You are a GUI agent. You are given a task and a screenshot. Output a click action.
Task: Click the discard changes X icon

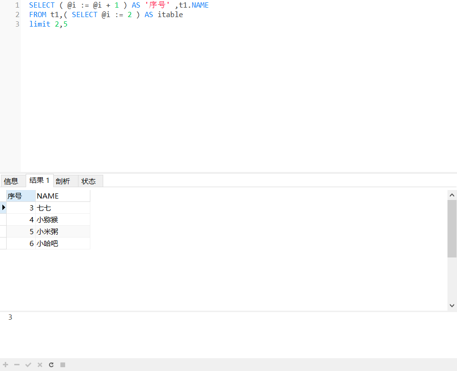tap(40, 365)
